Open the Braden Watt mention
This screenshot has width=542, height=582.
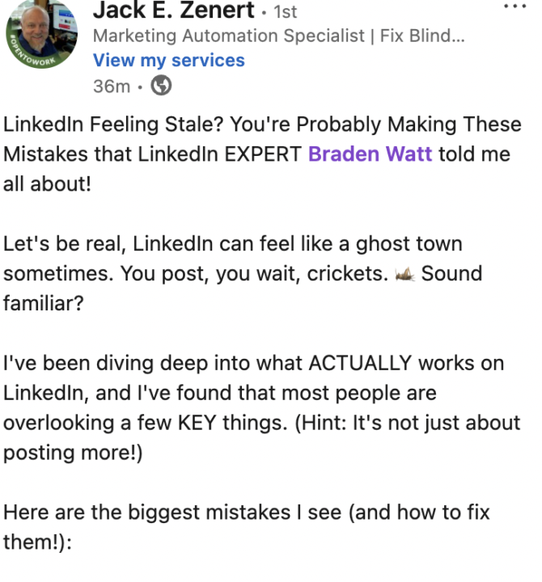[x=371, y=154]
